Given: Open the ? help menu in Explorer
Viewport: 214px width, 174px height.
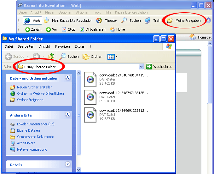Looking at the screenshot, I should [90, 46].
